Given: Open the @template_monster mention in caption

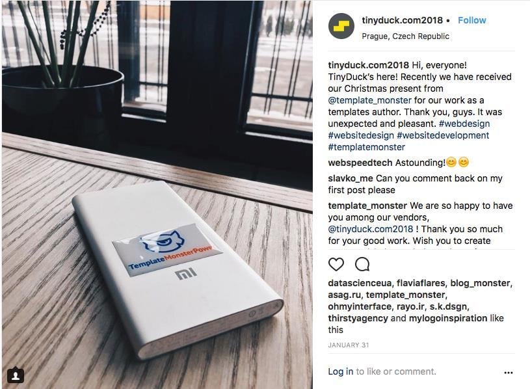Looking at the screenshot, I should [370, 100].
